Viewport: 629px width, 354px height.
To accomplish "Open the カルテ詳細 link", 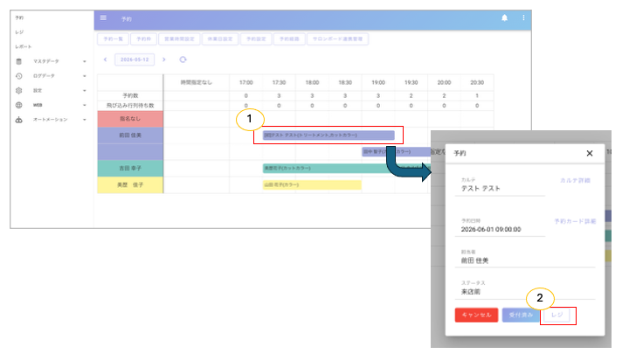I will (575, 181).
